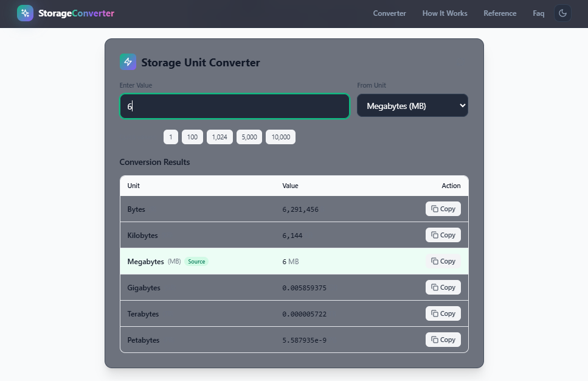Viewport: 588px width, 381px height.
Task: Copy the Kilobytes conversion result
Action: [443, 235]
